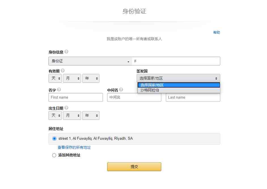This screenshot has height=189, width=267.
Task: Click help icon beside 有效期 label
Action: 63,71
